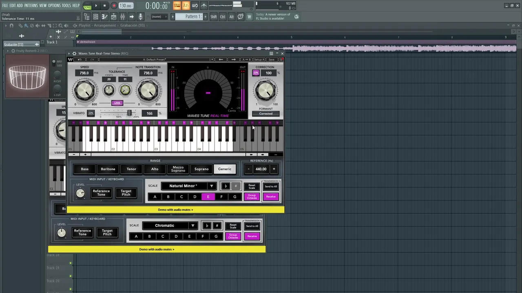Toggle Group Octaves in front plugin
522x293 pixels.
coord(252,197)
